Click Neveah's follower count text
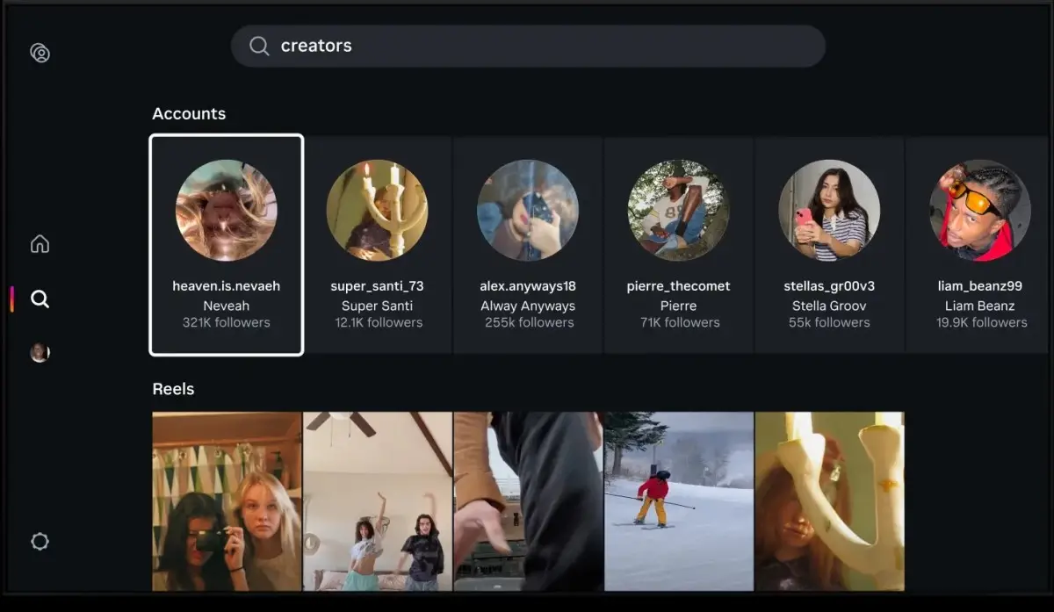Image resolution: width=1054 pixels, height=612 pixels. pyautogui.click(x=226, y=322)
